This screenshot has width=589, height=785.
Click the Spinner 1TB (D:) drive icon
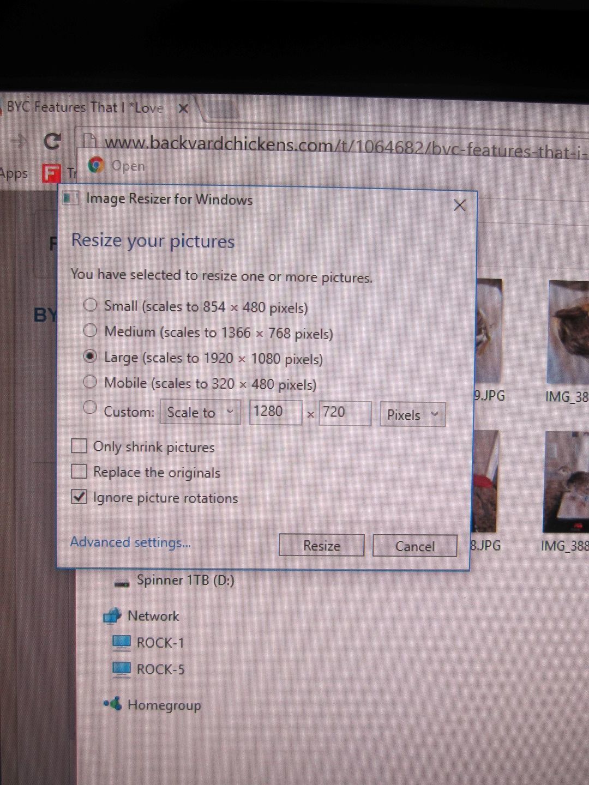point(121,582)
